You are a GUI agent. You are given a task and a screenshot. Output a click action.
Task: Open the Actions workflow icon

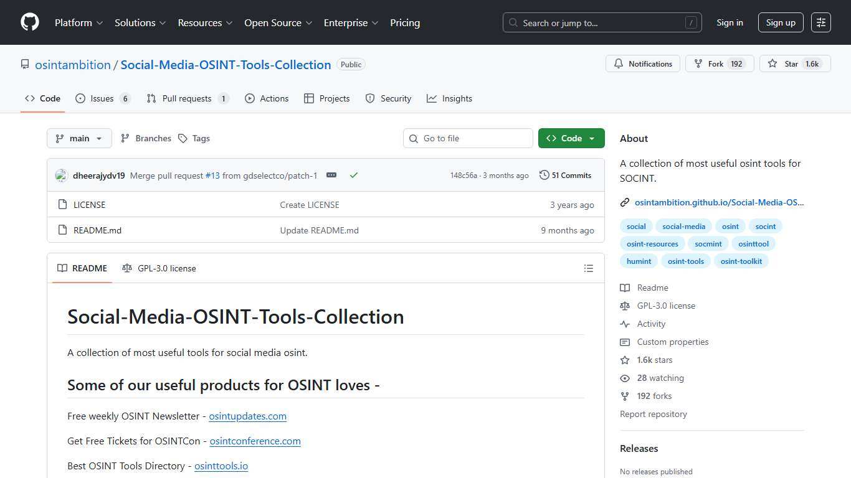[250, 98]
